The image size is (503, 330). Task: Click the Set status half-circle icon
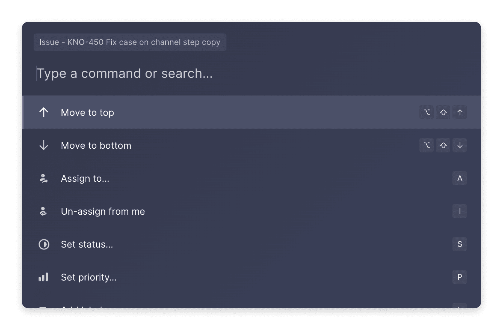44,244
